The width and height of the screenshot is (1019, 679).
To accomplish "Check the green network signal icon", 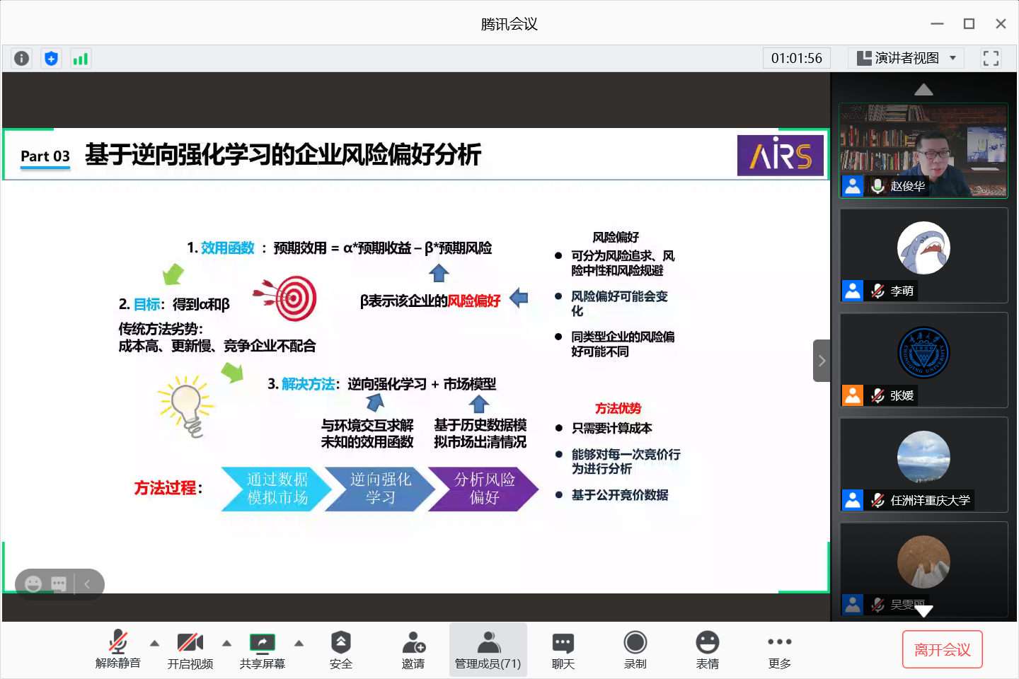I will coord(81,59).
